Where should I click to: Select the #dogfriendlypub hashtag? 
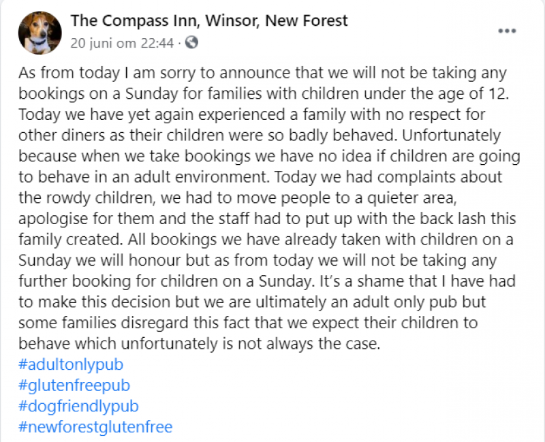78,407
